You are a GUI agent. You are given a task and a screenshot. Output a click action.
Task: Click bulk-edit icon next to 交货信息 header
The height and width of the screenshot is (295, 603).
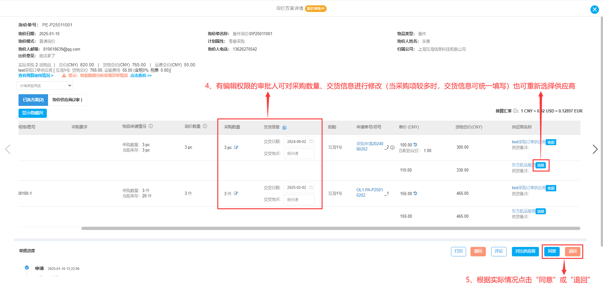click(285, 127)
